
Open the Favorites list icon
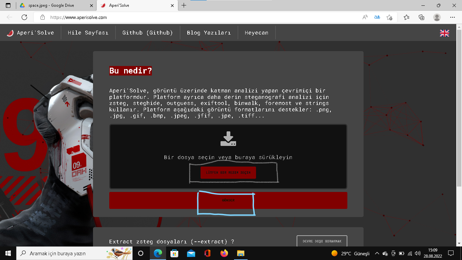(x=407, y=17)
